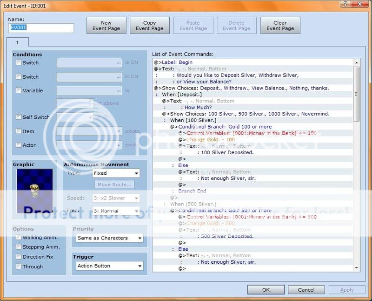Open the Trigger Action Button dropdown
This screenshot has width=372, height=301.
[109, 266]
